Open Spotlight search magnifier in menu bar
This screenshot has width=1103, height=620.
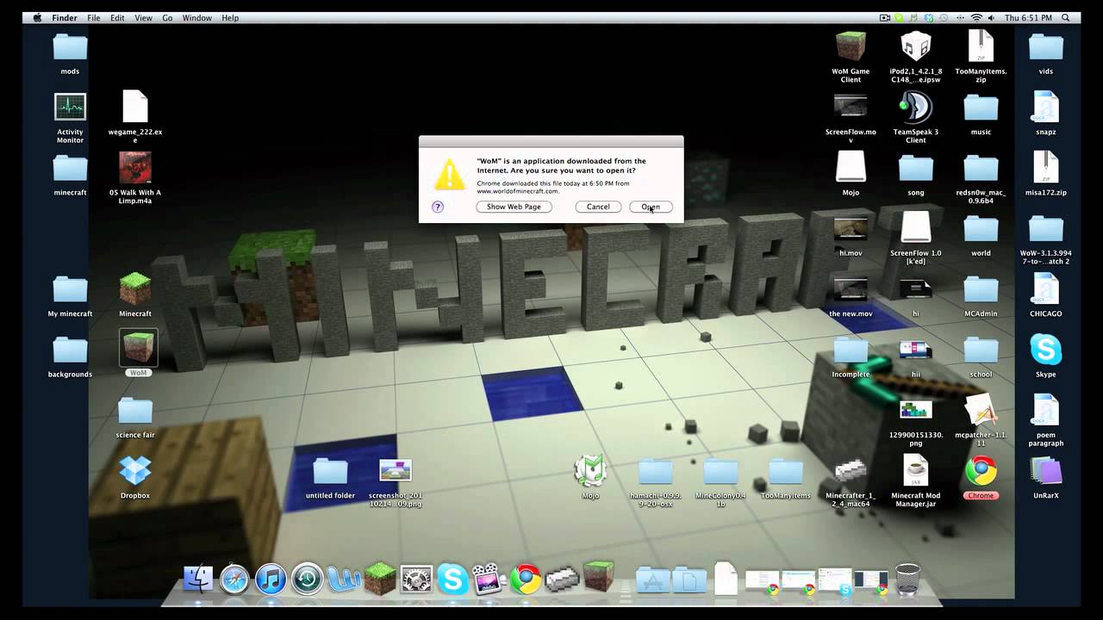(1066, 17)
